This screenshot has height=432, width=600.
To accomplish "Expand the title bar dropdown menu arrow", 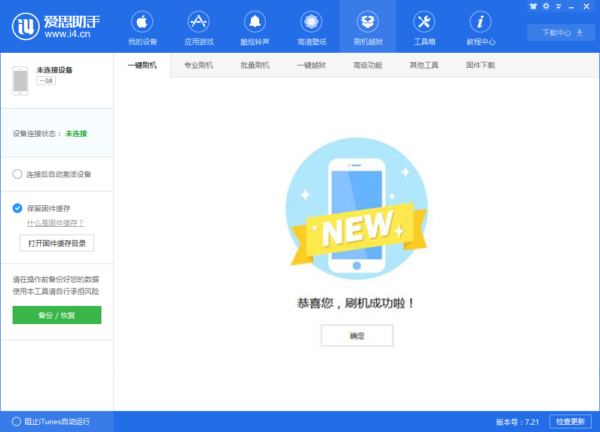I will (x=559, y=7).
